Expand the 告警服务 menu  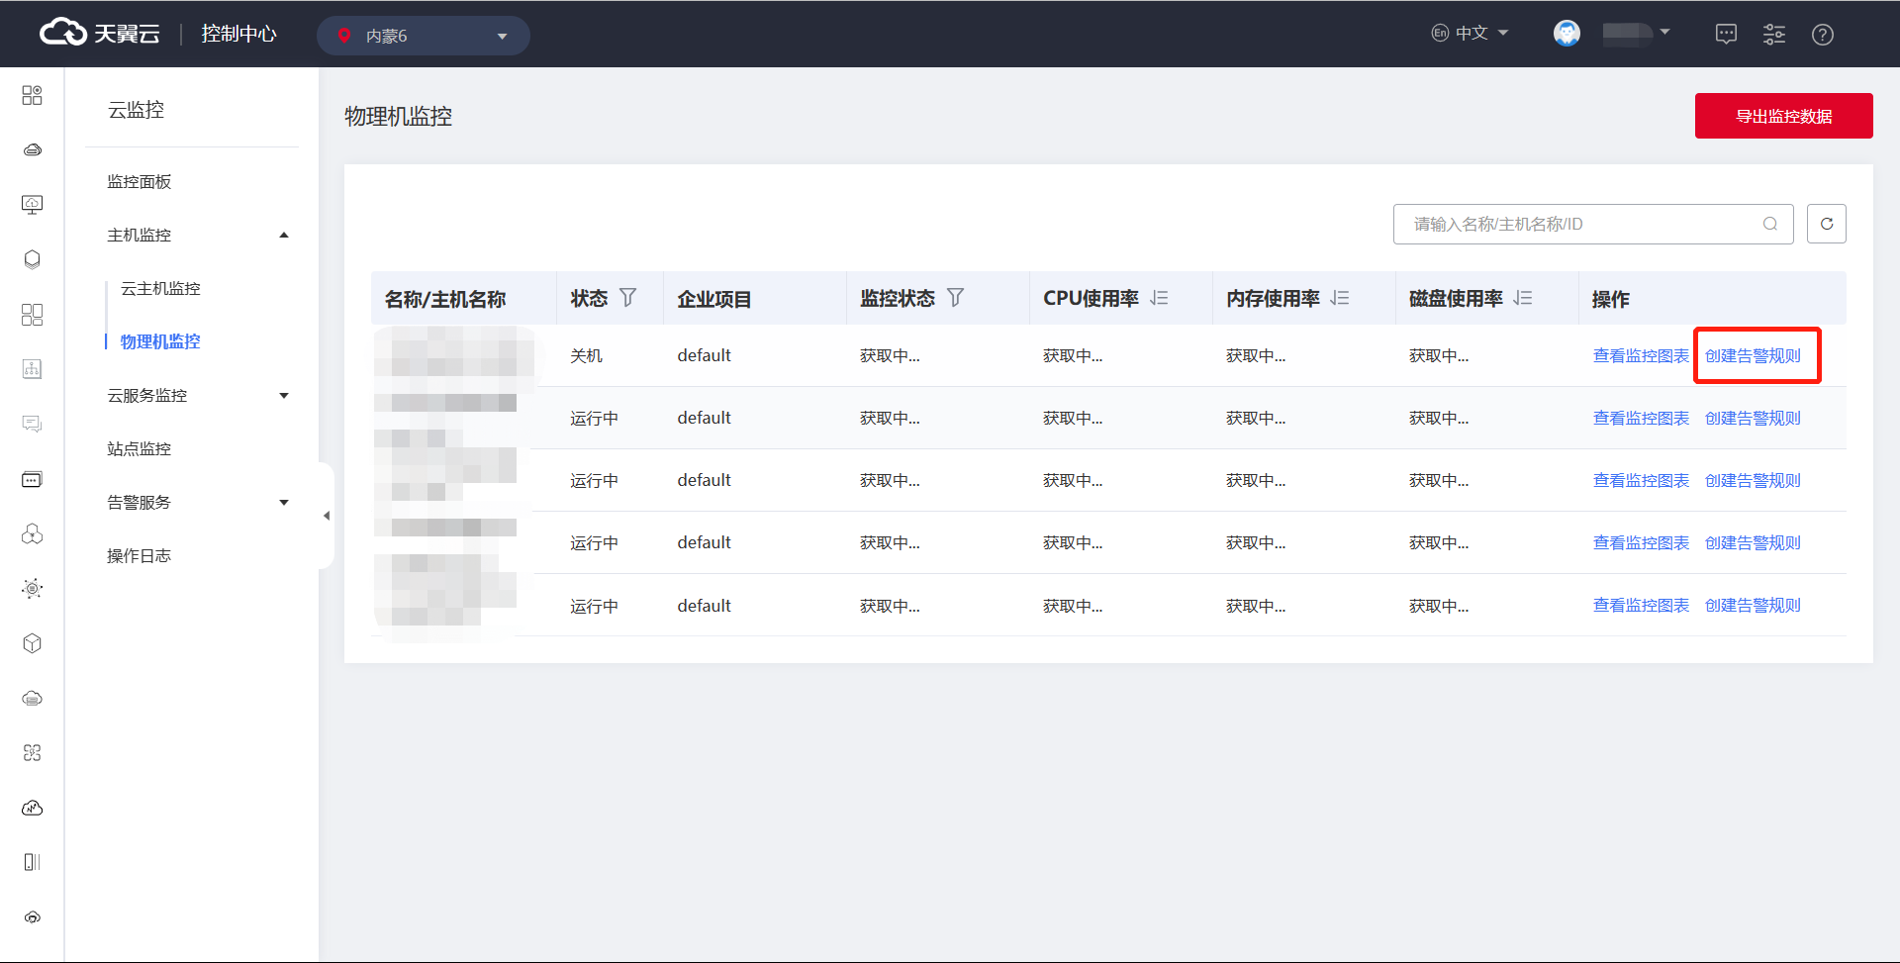[x=198, y=503]
